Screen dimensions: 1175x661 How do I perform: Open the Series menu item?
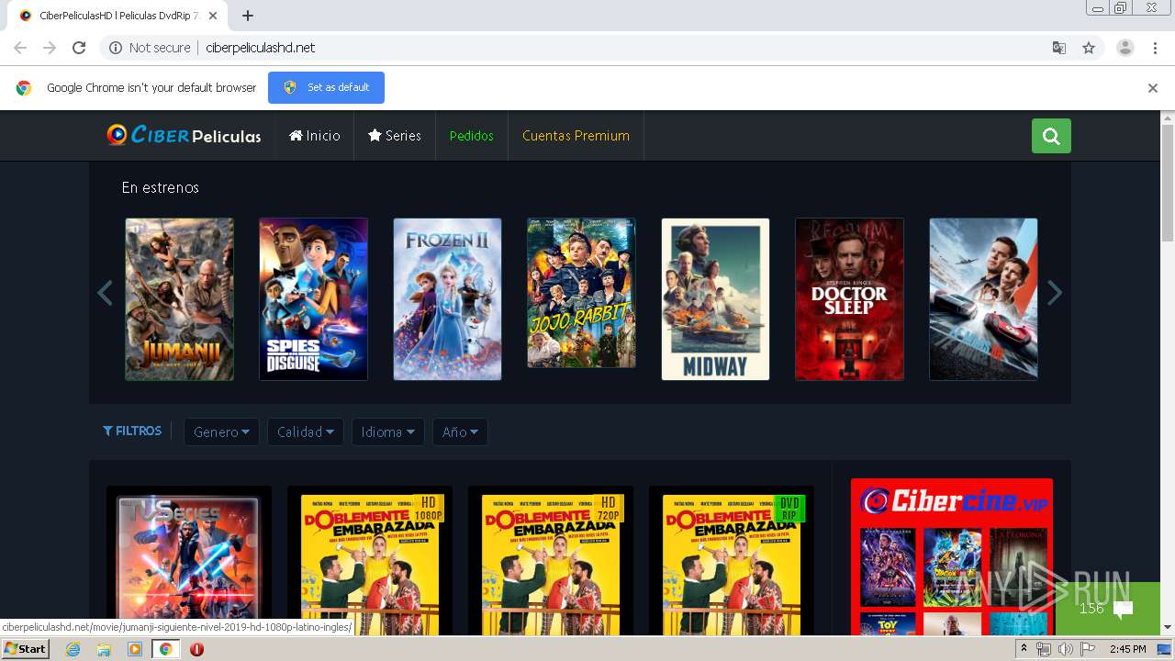tap(395, 136)
